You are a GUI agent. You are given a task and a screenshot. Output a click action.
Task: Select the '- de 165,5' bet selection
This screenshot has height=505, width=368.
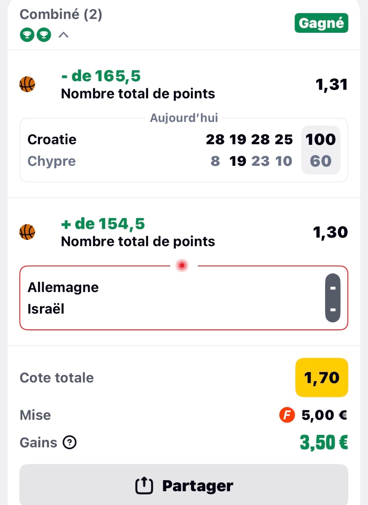click(101, 76)
